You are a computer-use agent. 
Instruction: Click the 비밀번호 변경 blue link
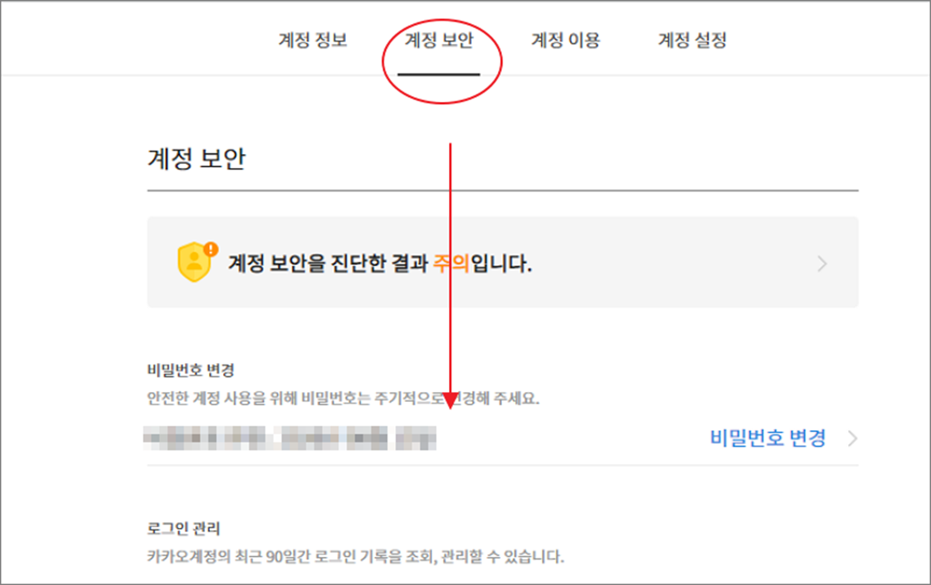click(x=768, y=438)
